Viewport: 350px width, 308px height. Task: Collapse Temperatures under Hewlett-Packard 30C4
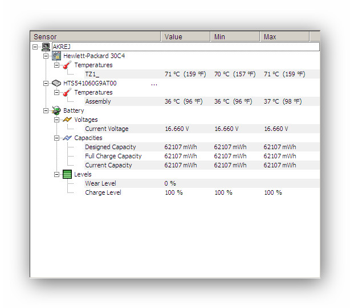[56, 65]
